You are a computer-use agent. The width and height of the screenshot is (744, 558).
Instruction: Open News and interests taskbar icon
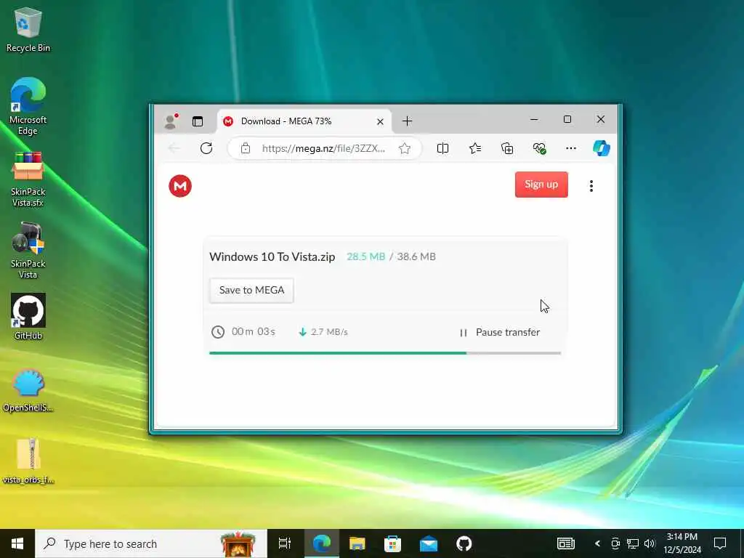[565, 543]
